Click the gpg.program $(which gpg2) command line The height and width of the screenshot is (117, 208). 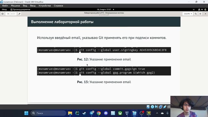click(x=96, y=73)
